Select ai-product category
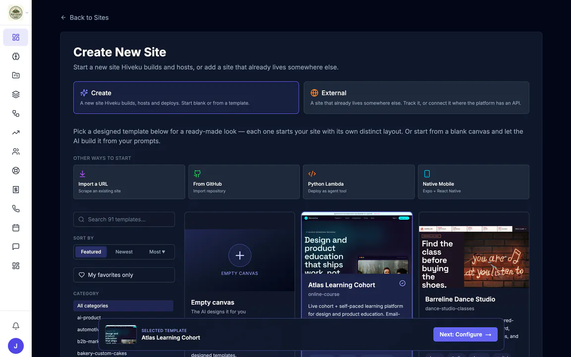Image resolution: width=571 pixels, height=357 pixels. 89,318
